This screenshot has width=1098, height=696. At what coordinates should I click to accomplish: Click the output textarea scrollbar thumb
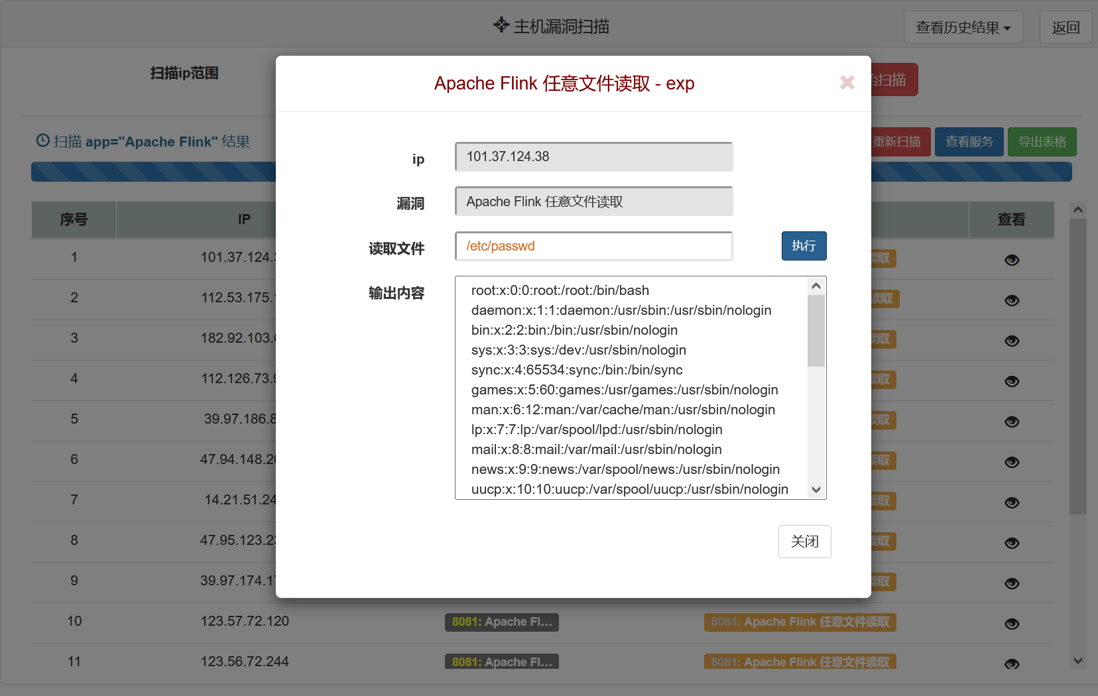pos(816,331)
